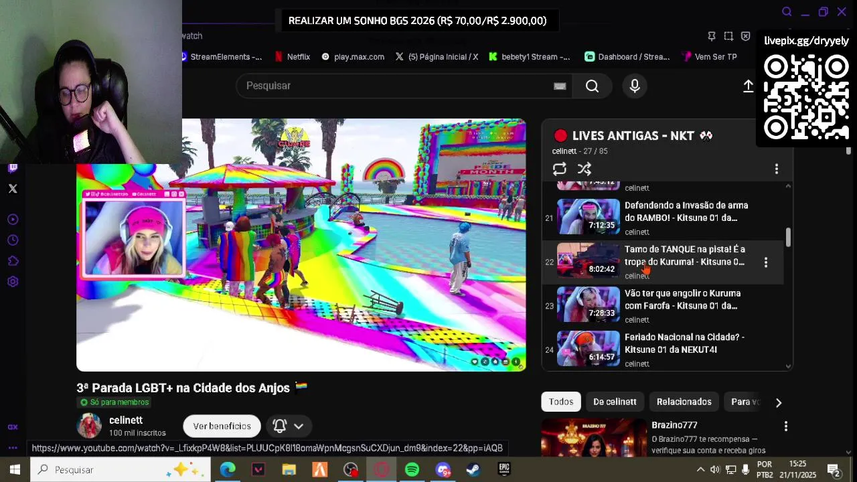The image size is (857, 482).
Task: Open Epic Games Launcher from the taskbar
Action: [503, 470]
